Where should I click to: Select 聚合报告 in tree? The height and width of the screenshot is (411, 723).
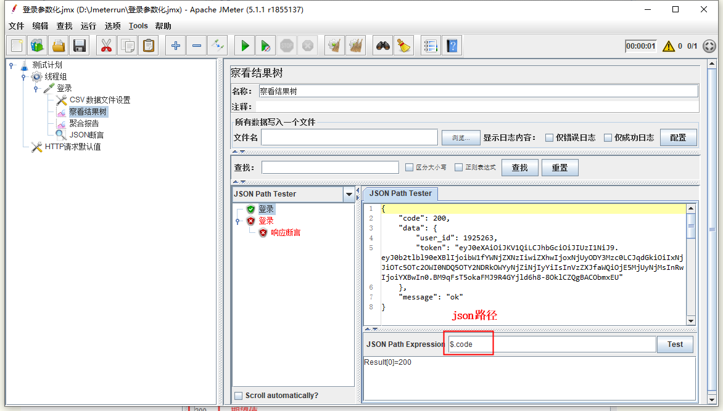click(x=84, y=123)
